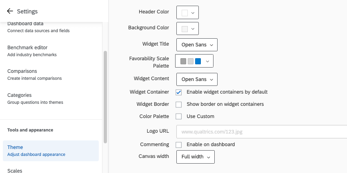
Task: Open the Widget Title font dropdown
Action: tap(197, 44)
